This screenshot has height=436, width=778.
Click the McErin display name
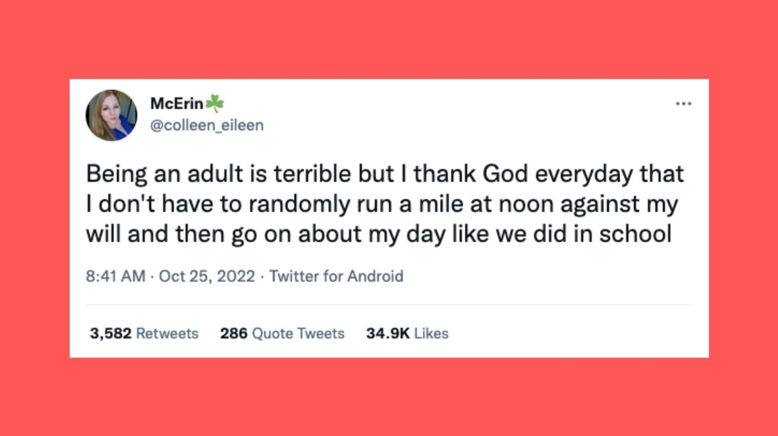(x=177, y=104)
